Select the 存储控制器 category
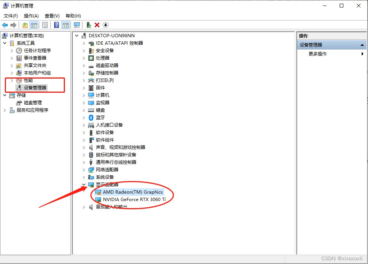This screenshot has width=368, height=264. click(x=107, y=73)
